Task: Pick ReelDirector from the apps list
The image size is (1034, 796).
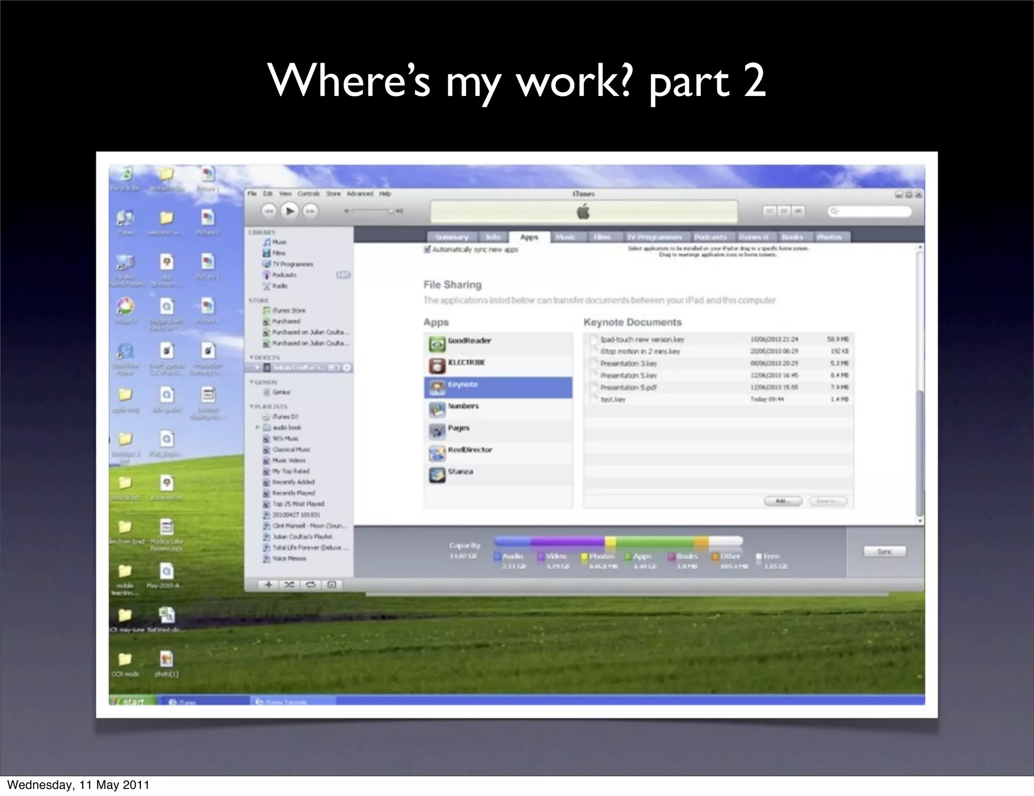Action: (470, 451)
